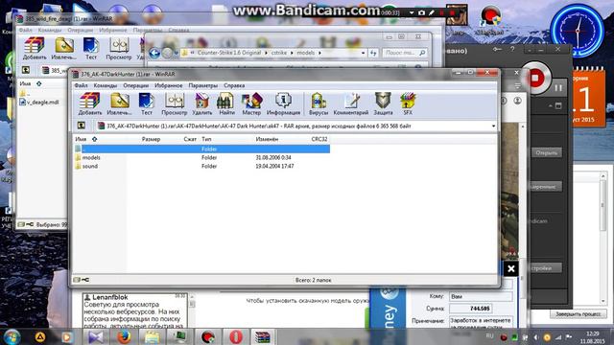Click models breadcrumb in Explorer address bar

click(x=305, y=53)
